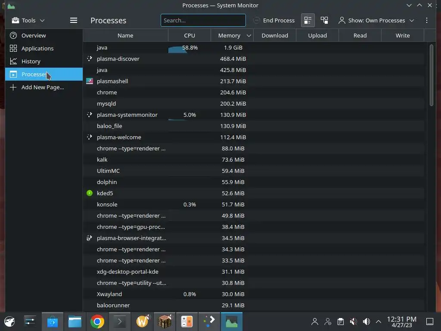Select the java process using 425.8 MiB

tap(254, 70)
